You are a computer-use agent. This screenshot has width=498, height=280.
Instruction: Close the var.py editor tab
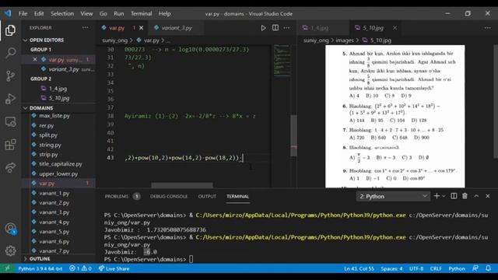[x=142, y=28]
